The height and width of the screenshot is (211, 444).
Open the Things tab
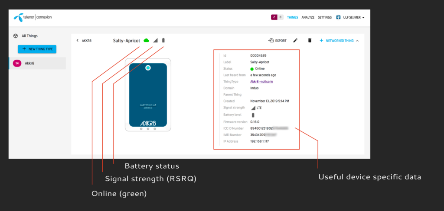(292, 17)
